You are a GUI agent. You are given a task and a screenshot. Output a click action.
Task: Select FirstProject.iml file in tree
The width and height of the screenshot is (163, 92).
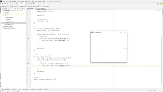coord(9,25)
